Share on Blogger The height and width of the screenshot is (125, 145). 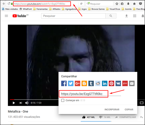tap(84, 83)
